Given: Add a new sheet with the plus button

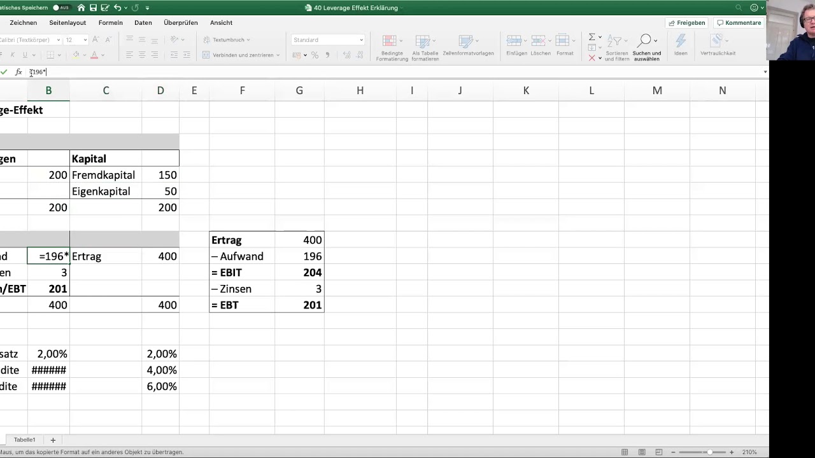Looking at the screenshot, I should tap(53, 440).
